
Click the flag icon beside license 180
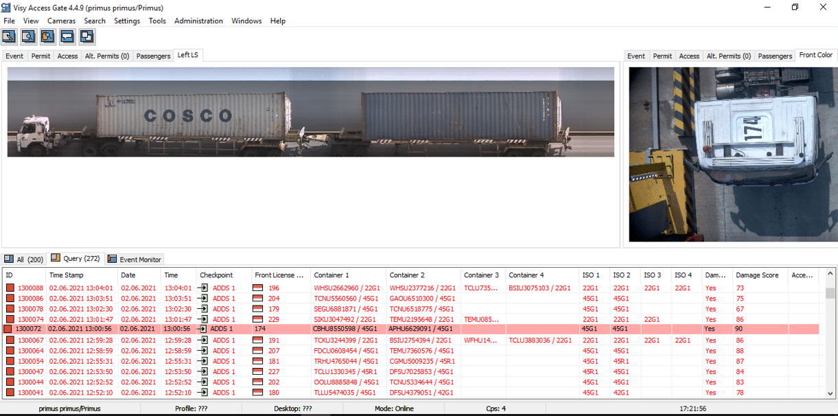(258, 393)
